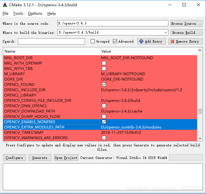Enable the OPENCV_DNN_OPENCL checkbox

tap(104, 106)
